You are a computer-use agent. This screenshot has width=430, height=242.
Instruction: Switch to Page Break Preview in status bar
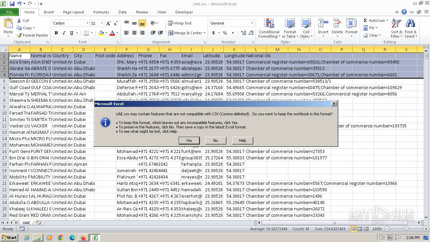tap(367, 229)
